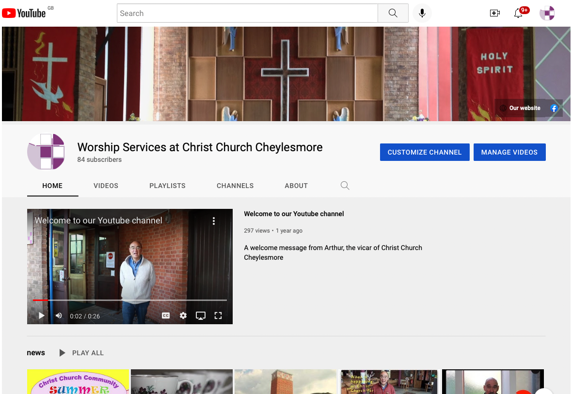Click the CUSTOMIZE CHANNEL button

pyautogui.click(x=425, y=152)
